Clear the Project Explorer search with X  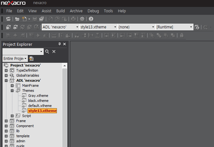(x=54, y=52)
